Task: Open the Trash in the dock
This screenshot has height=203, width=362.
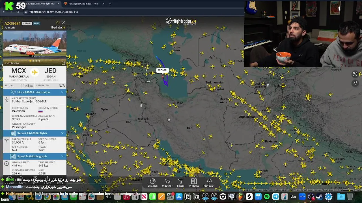Action: pos(350,197)
